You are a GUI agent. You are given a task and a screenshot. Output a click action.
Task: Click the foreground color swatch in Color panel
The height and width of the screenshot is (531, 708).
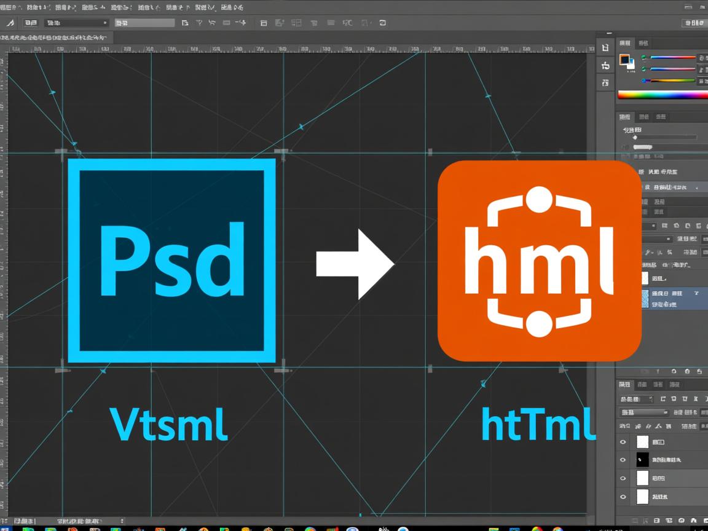tap(624, 60)
